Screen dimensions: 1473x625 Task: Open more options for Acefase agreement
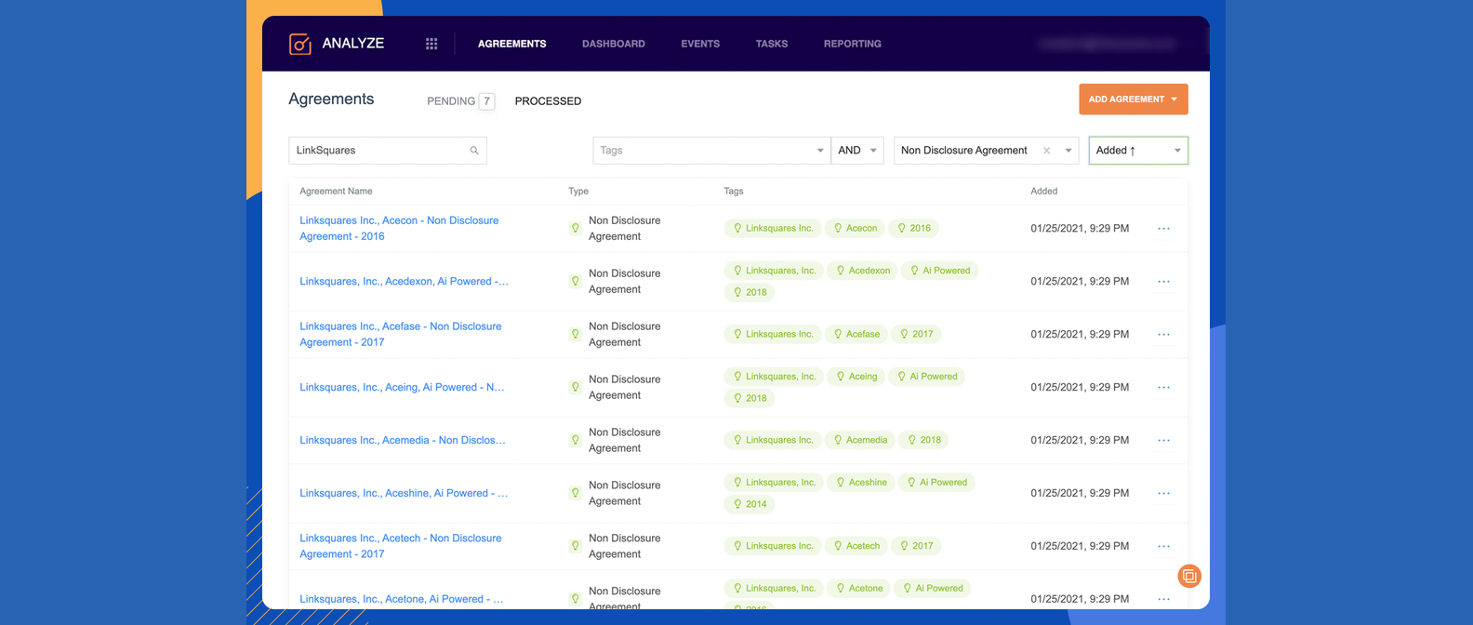tap(1163, 335)
